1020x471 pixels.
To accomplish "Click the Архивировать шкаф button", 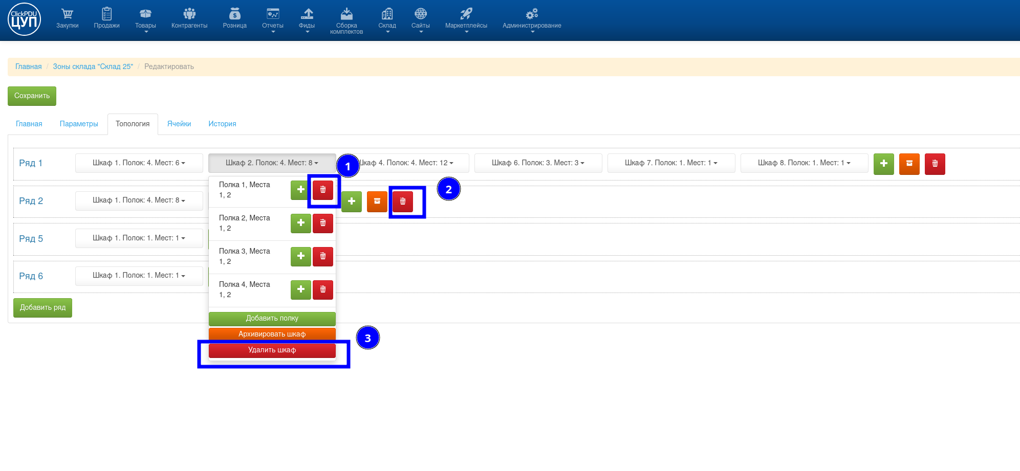I will pos(272,334).
